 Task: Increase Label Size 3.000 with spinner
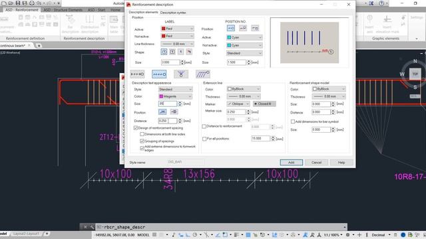pos(182,61)
